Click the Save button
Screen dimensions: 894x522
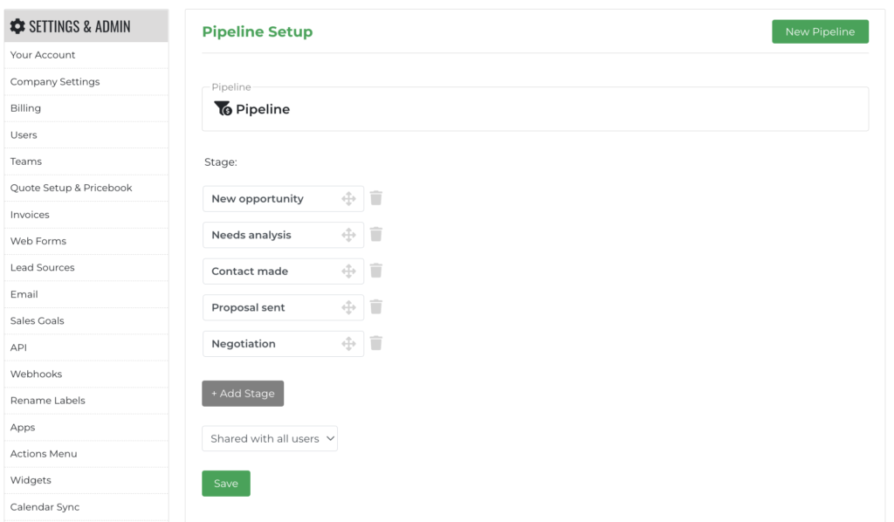(225, 483)
